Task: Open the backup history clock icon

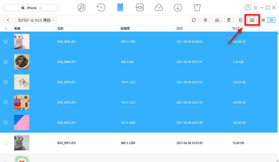Action: point(101,8)
